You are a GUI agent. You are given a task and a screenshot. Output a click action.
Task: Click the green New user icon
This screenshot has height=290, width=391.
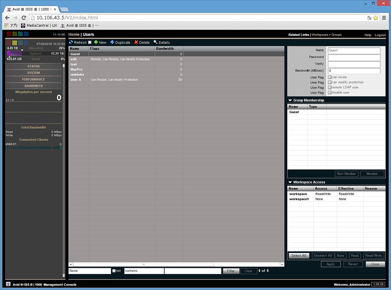[96, 43]
